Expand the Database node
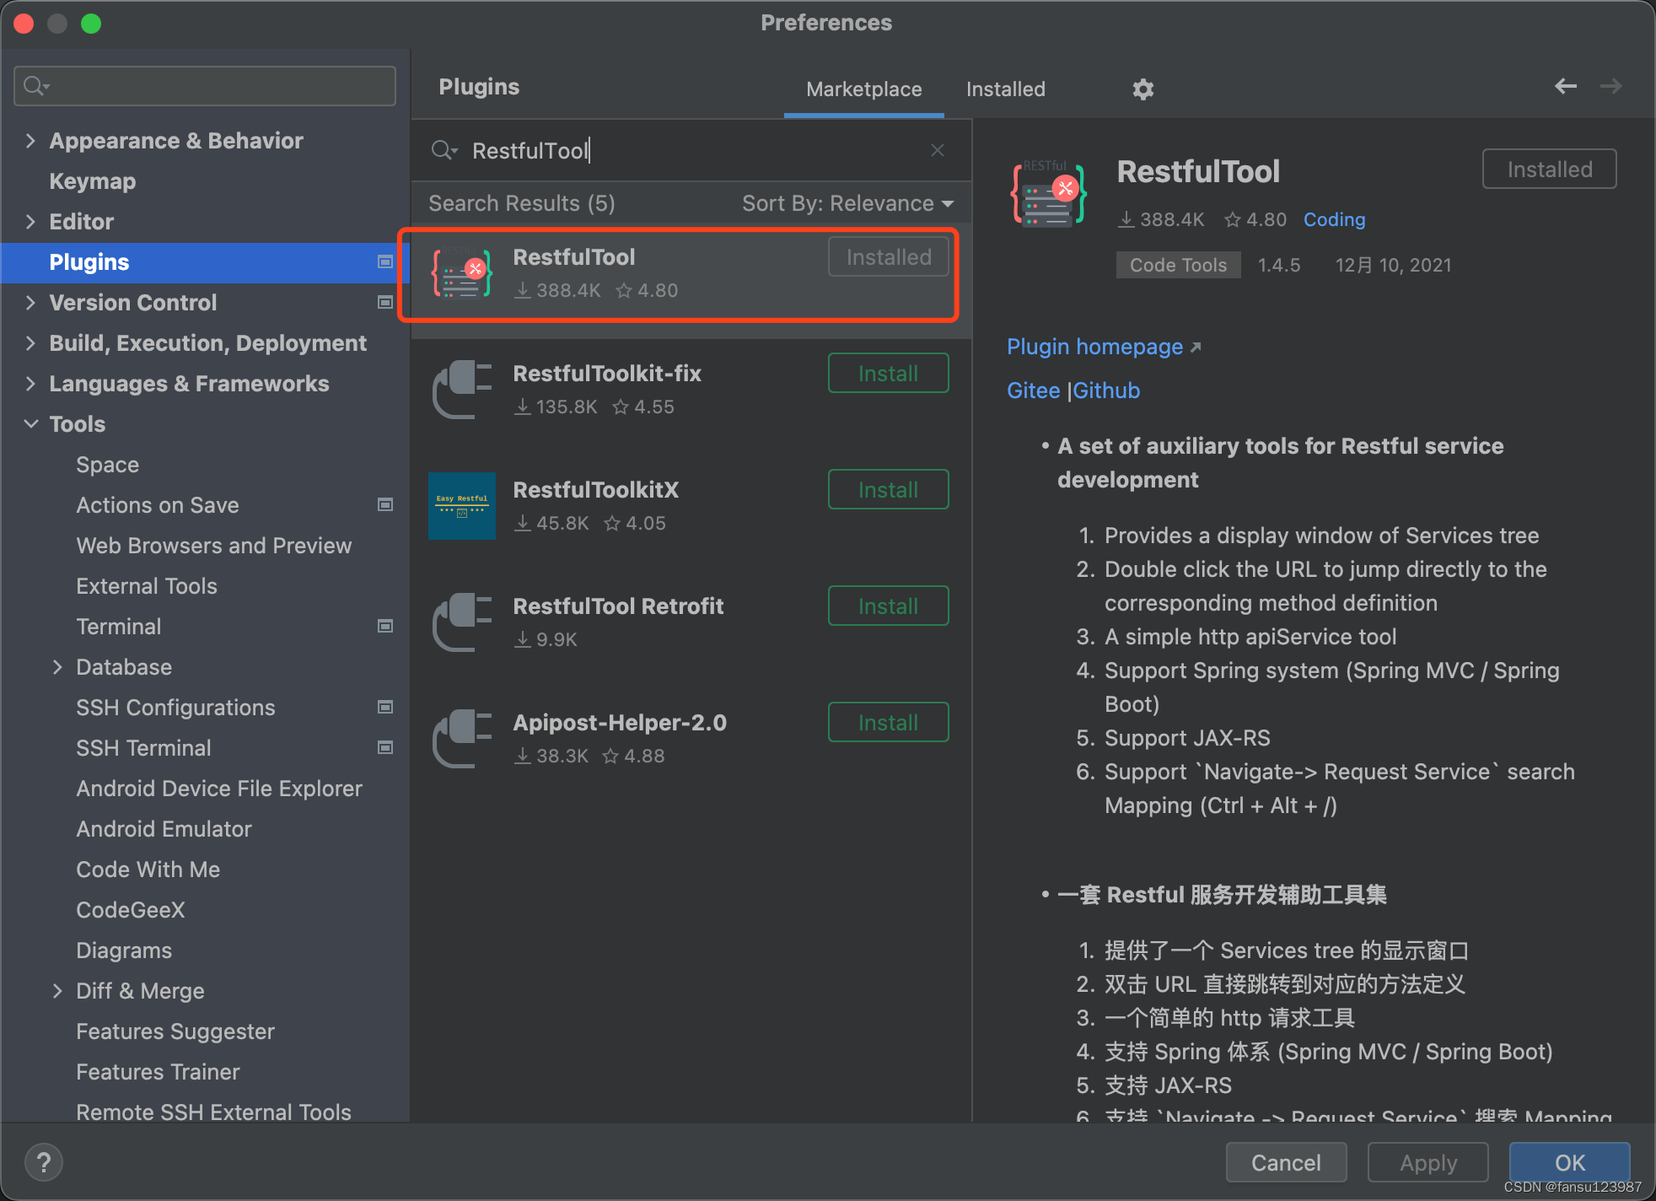The width and height of the screenshot is (1656, 1201). (x=57, y=666)
